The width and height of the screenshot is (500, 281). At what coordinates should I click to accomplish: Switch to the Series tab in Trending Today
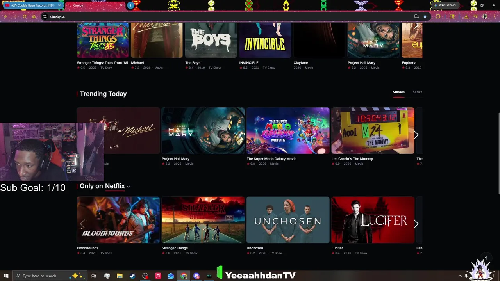click(x=417, y=92)
